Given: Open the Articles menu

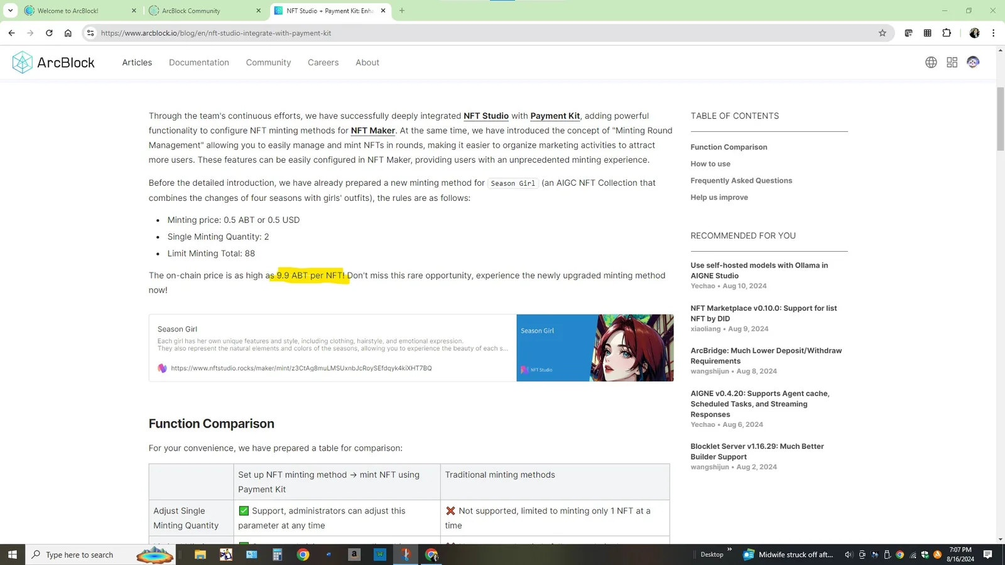Looking at the screenshot, I should click(137, 63).
